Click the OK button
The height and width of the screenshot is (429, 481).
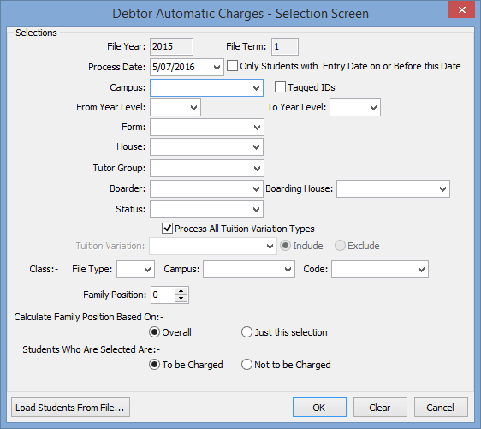(x=319, y=408)
